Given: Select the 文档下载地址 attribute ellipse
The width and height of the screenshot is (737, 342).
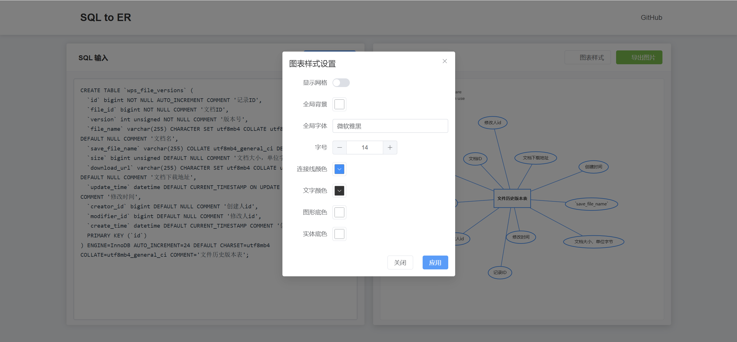Looking at the screenshot, I should pyautogui.click(x=535, y=158).
